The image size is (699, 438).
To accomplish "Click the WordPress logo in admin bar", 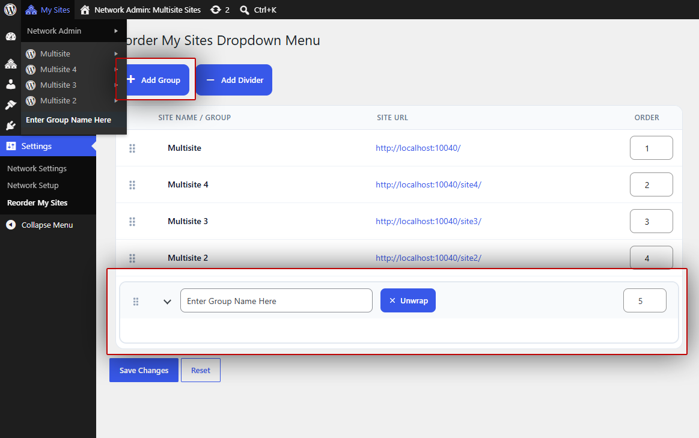I will click(10, 10).
